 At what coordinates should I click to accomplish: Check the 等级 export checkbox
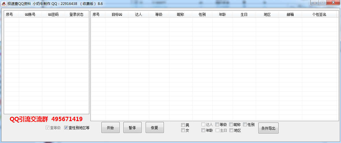point(217,125)
